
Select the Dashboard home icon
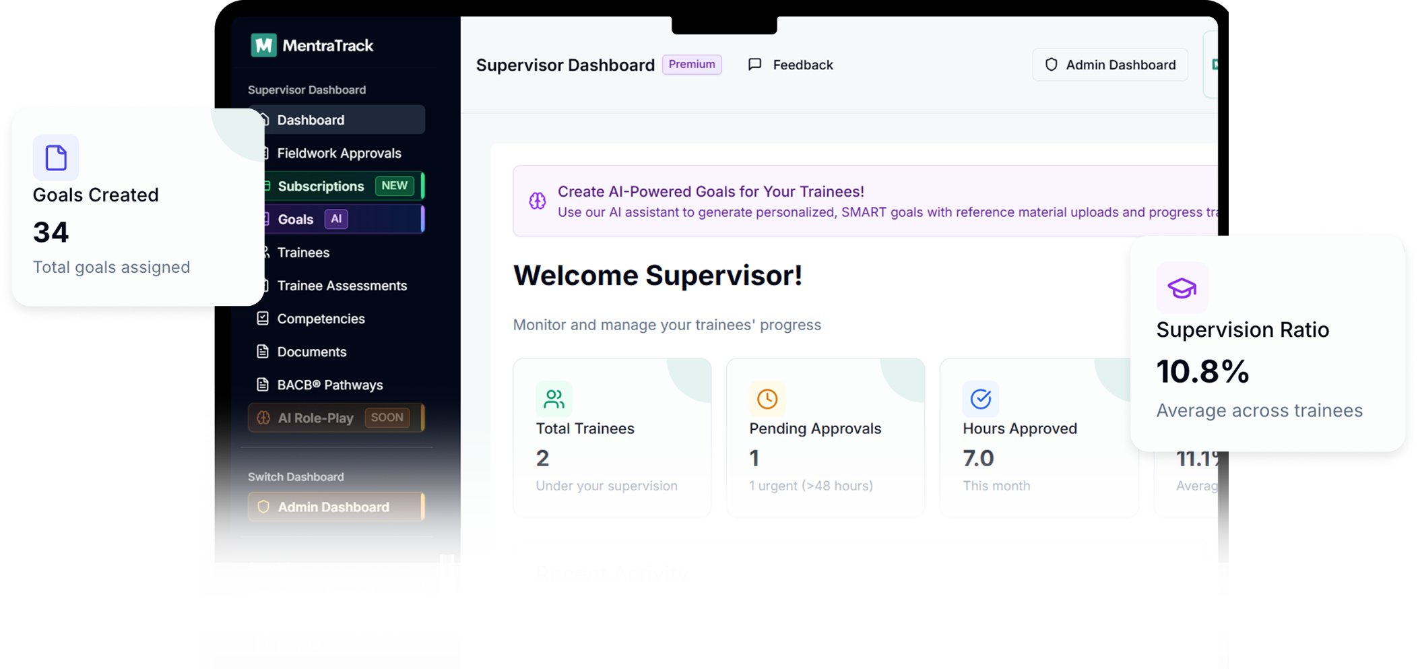[263, 119]
